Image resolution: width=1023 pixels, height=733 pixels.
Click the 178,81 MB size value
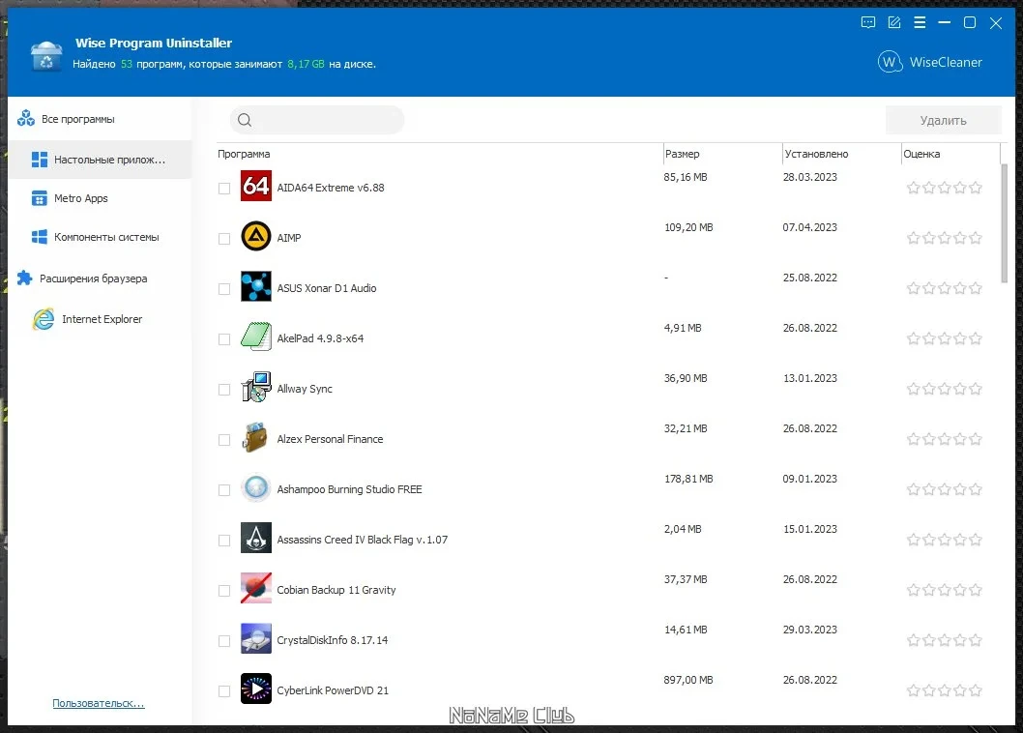coord(688,479)
